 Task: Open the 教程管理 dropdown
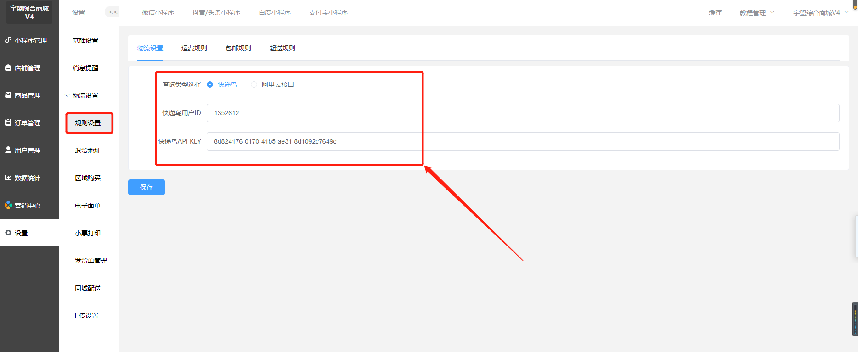point(757,13)
